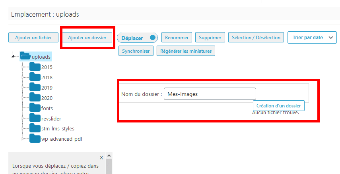Click Régénérer les miniatures button
The image size is (340, 174).
pyautogui.click(x=186, y=51)
